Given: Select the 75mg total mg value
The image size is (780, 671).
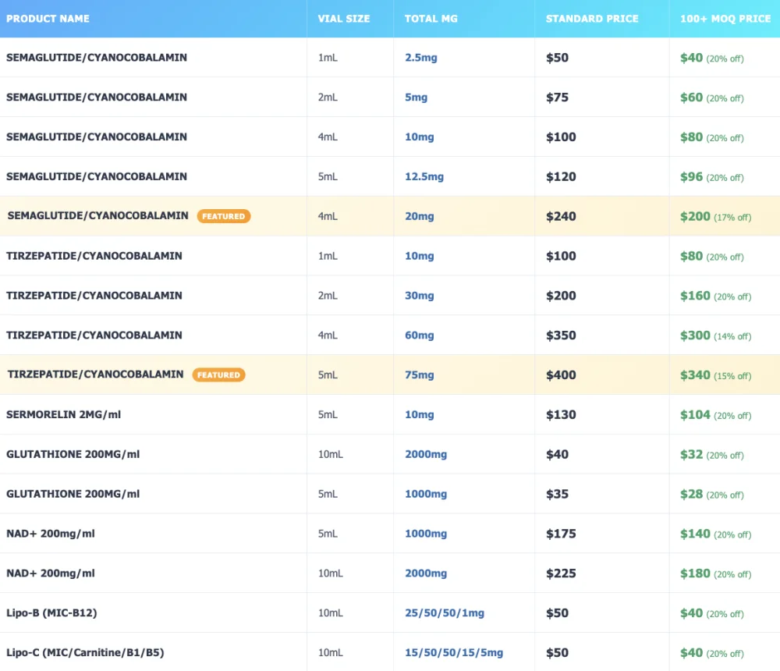Looking at the screenshot, I should 419,375.
